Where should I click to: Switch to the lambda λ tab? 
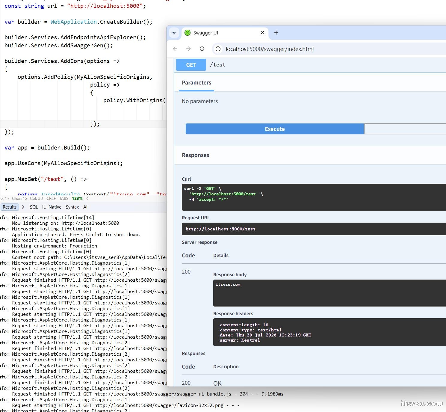(23, 207)
